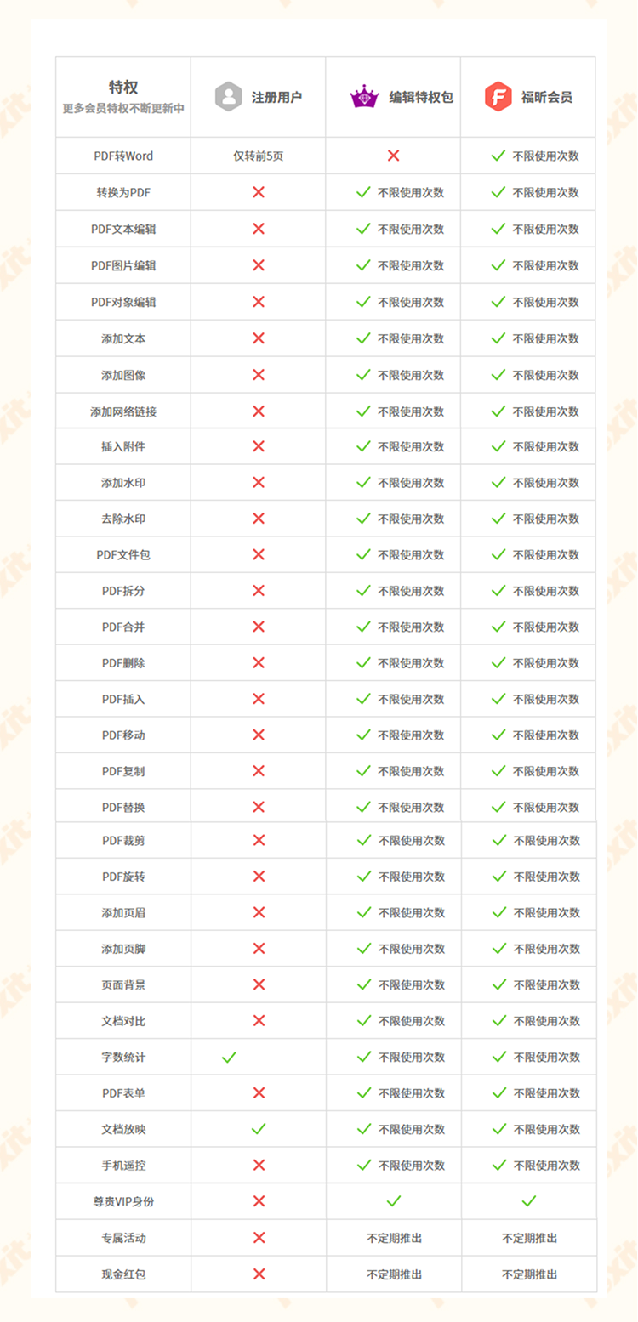Viewport: 638px width, 1322px height.
Task: Select the 编辑特权包 column header text
Action: click(421, 97)
